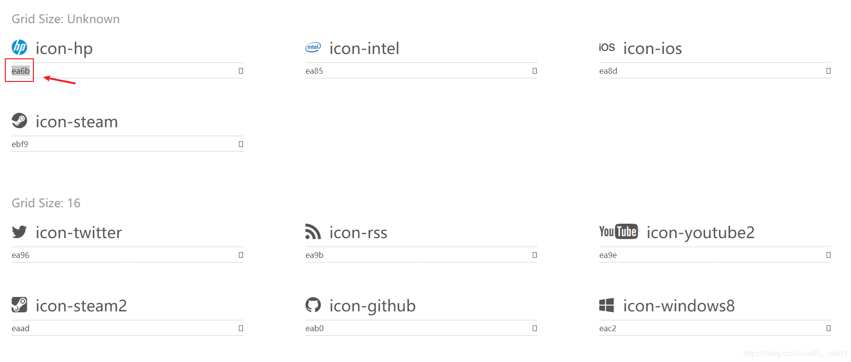
Task: Select the icon-github label text
Action: (373, 306)
